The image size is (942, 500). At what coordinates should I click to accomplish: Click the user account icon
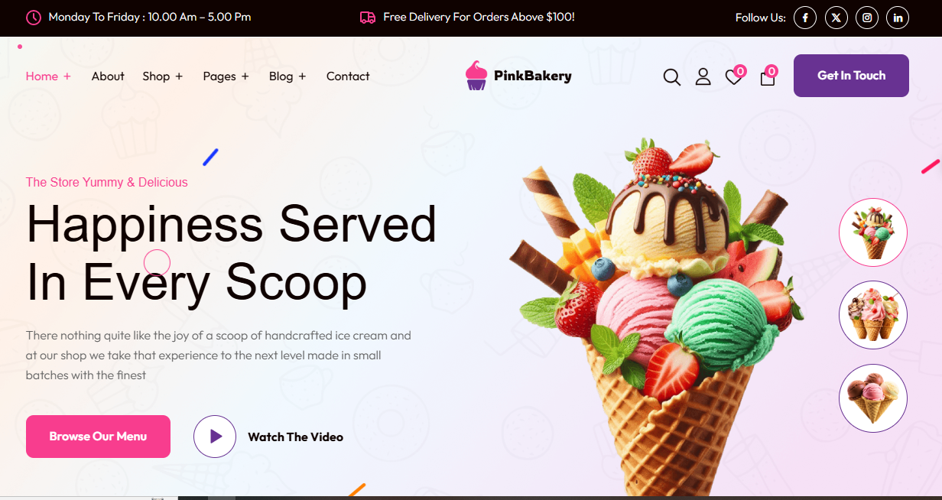pos(703,76)
